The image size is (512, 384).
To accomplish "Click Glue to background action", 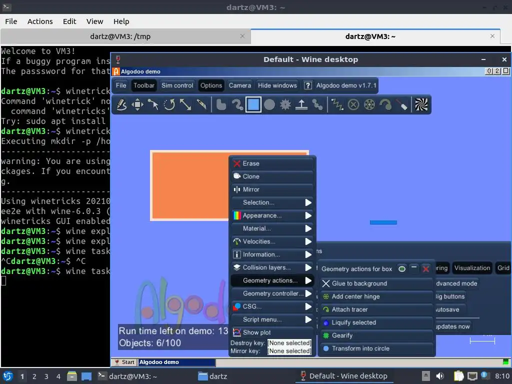I will coord(377,283).
